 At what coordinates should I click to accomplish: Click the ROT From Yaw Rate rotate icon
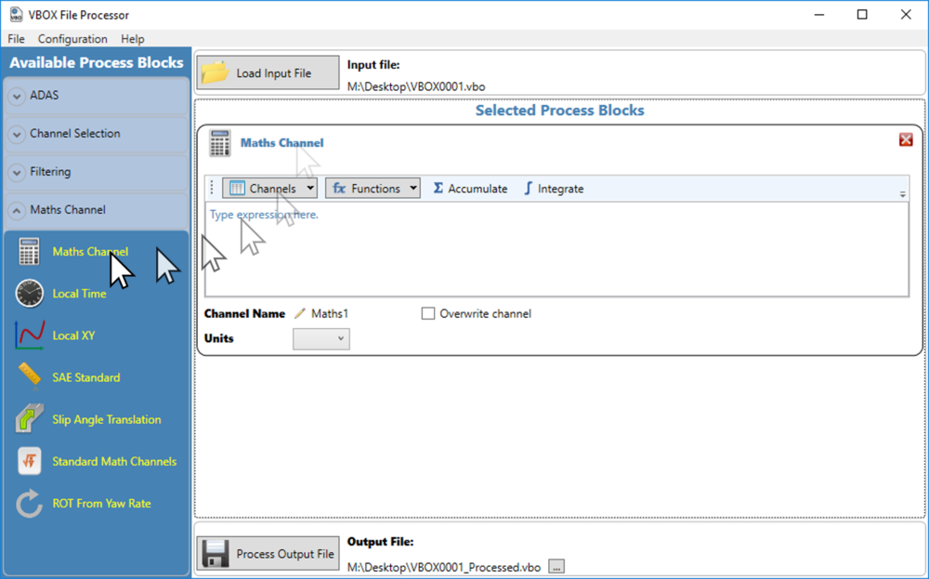(29, 503)
